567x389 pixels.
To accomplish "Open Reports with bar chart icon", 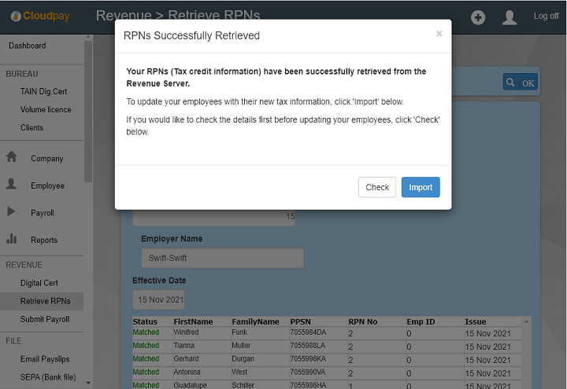I will [12, 239].
